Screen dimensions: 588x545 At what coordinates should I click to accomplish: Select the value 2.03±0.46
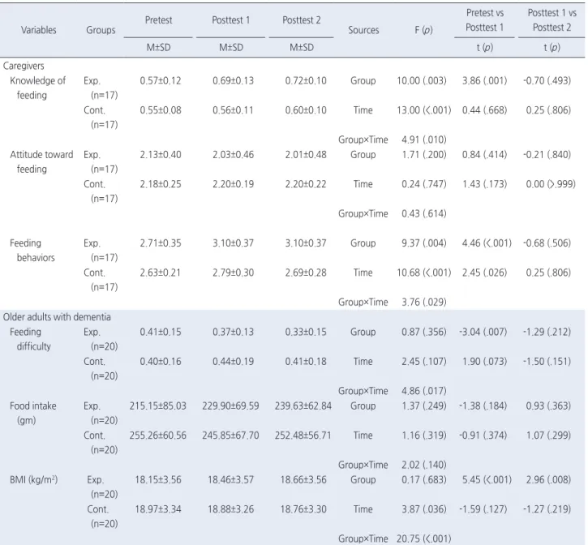click(233, 155)
